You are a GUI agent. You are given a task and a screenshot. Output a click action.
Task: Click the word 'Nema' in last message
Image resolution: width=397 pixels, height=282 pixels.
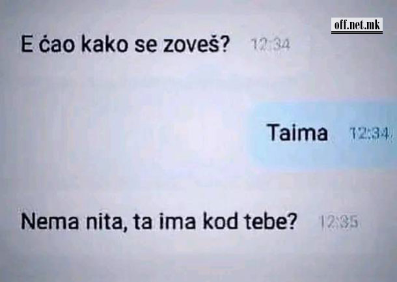pos(49,221)
